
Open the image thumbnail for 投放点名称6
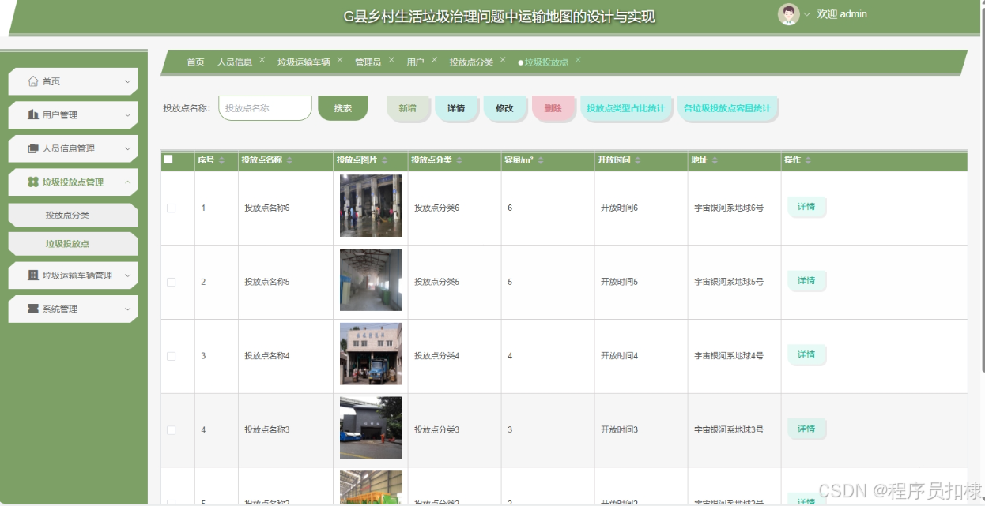pos(371,206)
